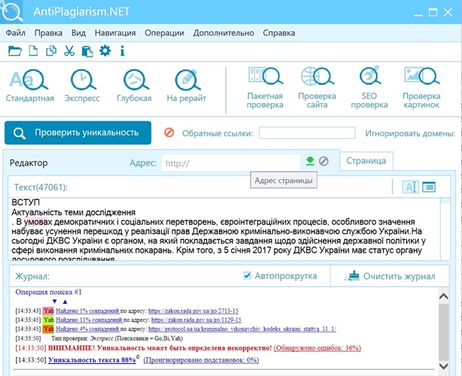Click 'Уникальность текста 88%' link
462x376 pixels.
(x=92, y=359)
